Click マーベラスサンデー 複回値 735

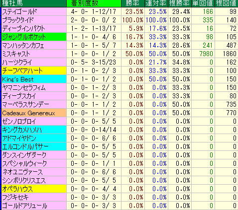coord(231,104)
